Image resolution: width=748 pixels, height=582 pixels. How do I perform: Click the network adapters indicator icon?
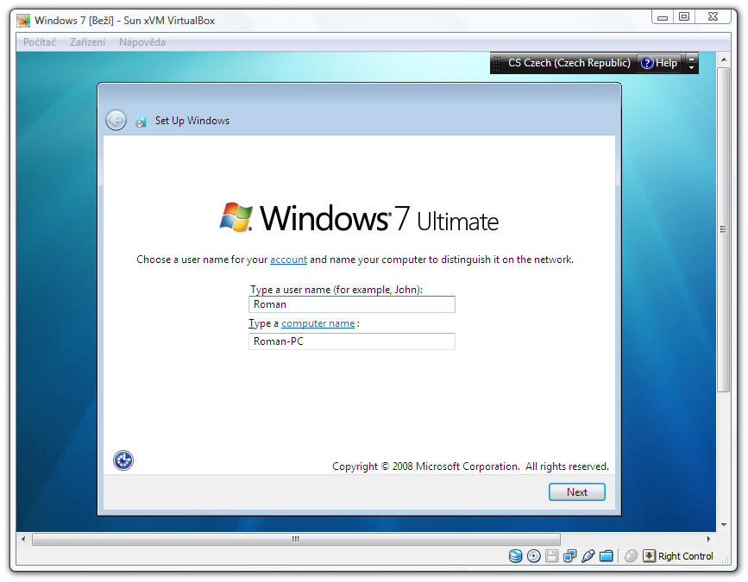click(x=569, y=556)
